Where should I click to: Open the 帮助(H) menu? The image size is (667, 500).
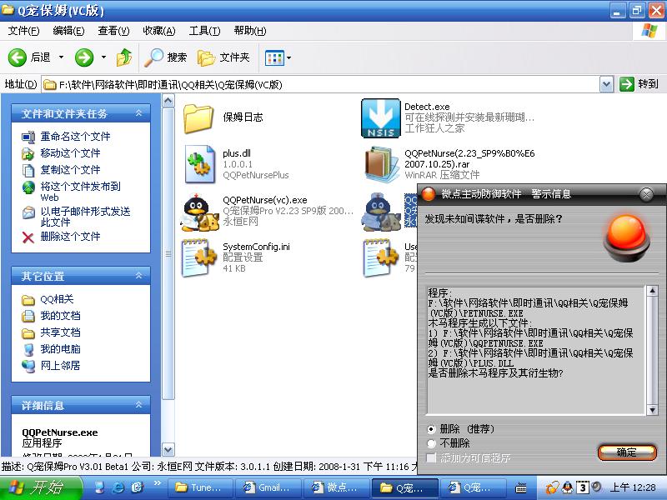coord(249,31)
